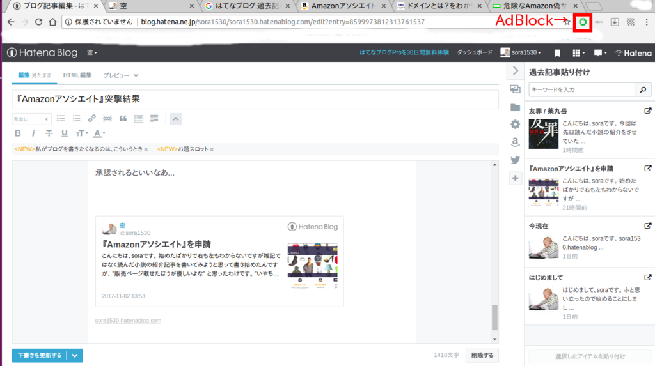The image size is (655, 366).
Task: Open photo insertion sidebar icon
Action: 515,89
